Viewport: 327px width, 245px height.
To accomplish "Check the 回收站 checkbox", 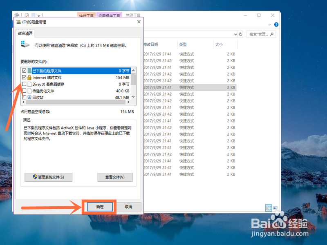I will coord(24,97).
